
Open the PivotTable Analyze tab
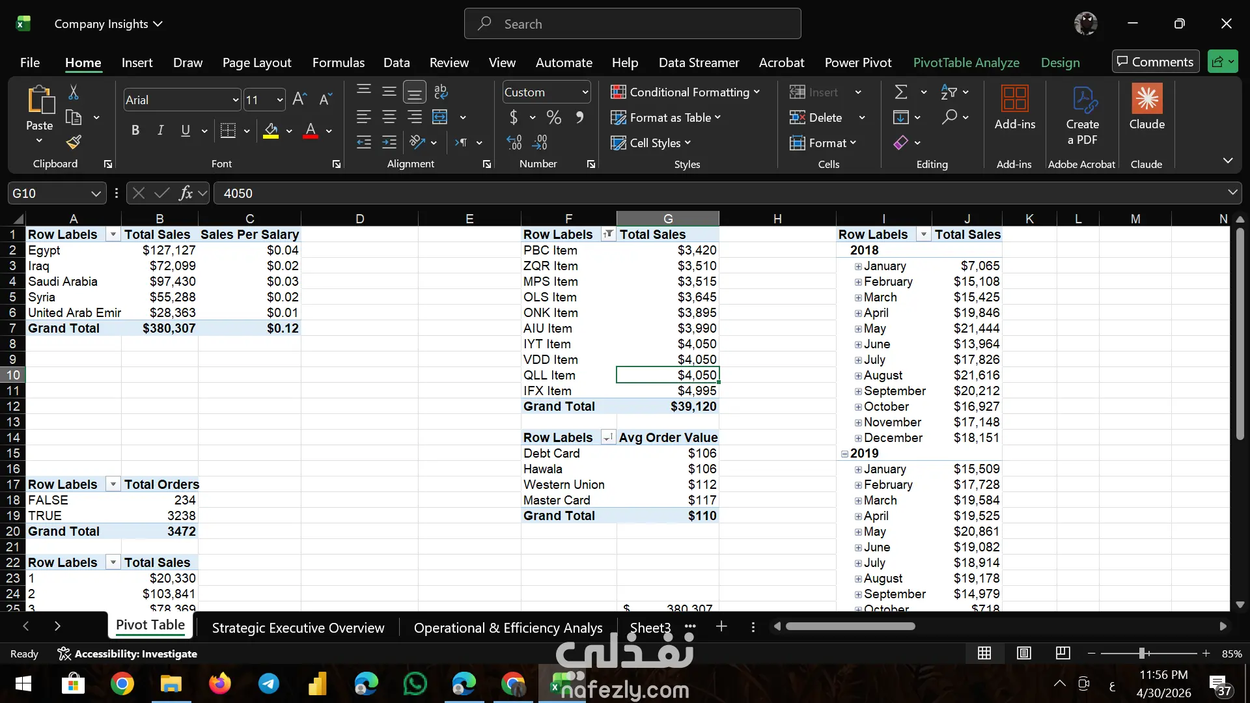coord(966,62)
